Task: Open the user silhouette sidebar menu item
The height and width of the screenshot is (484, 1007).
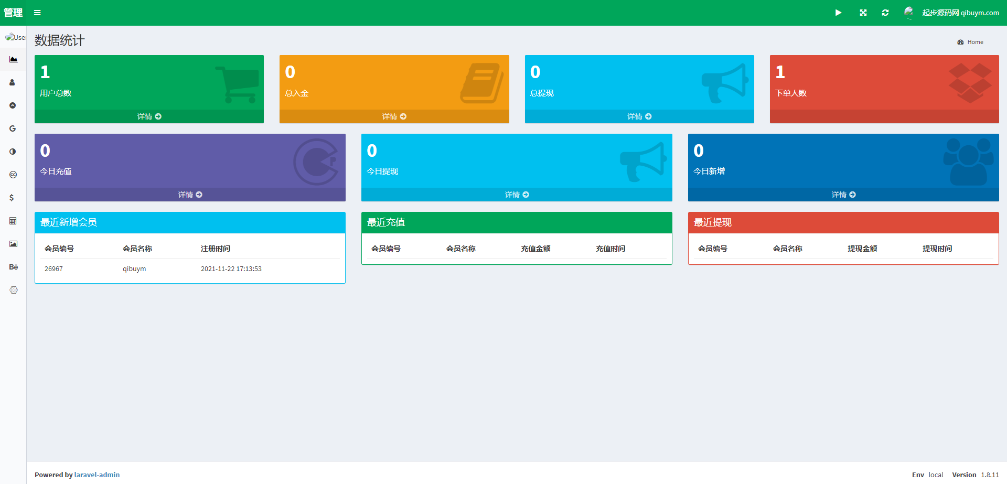Action: point(13,82)
